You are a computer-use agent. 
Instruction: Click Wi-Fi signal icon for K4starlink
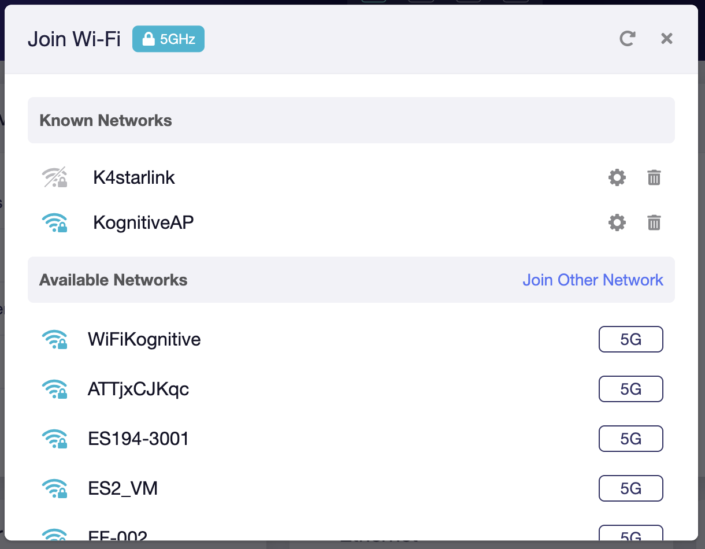pyautogui.click(x=55, y=177)
